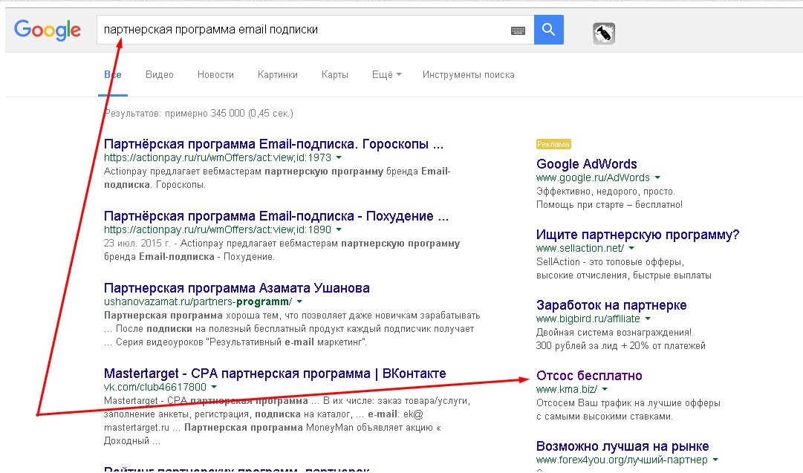803x473 pixels.
Task: Open Mastertarget CPA ВКонтакте result
Action: (x=275, y=373)
